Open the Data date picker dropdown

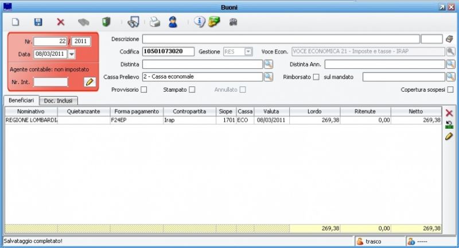tap(72, 54)
